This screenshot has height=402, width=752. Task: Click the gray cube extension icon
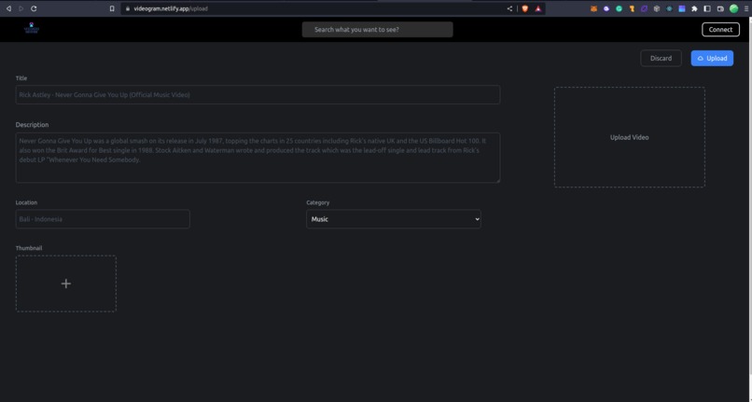tap(657, 8)
